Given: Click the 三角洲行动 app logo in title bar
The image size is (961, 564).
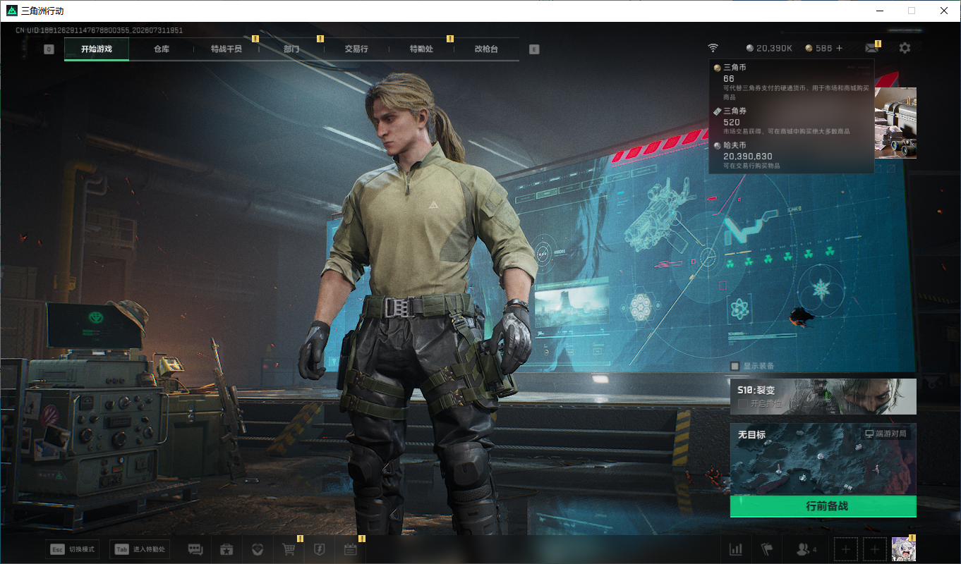Looking at the screenshot, I should click(11, 11).
